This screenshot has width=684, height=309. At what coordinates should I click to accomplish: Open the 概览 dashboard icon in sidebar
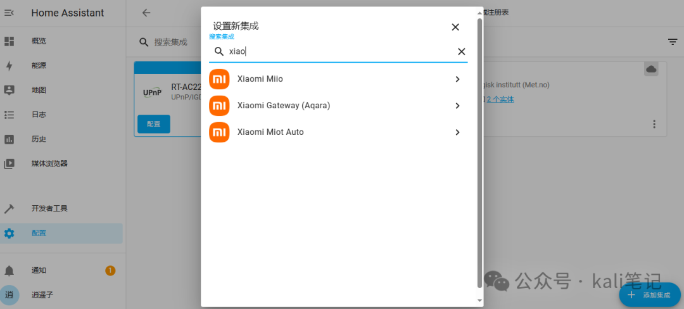(x=9, y=41)
